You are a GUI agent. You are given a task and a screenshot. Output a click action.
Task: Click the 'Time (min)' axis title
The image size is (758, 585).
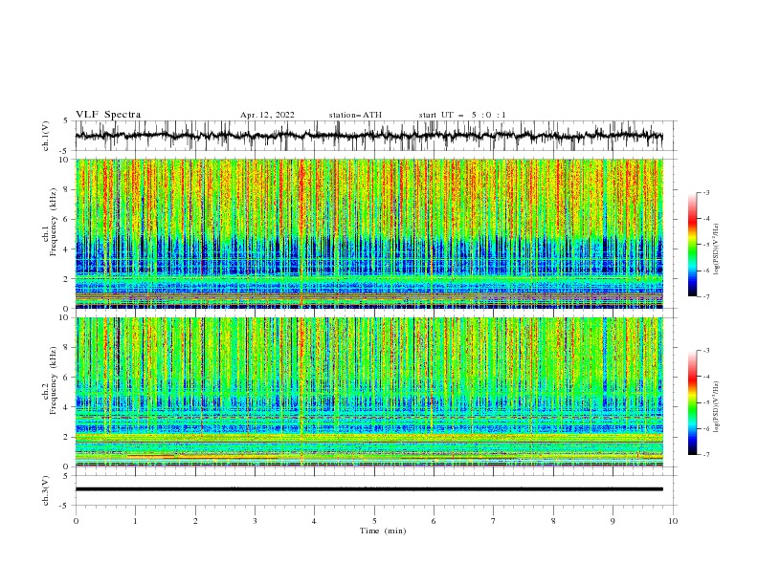[383, 531]
